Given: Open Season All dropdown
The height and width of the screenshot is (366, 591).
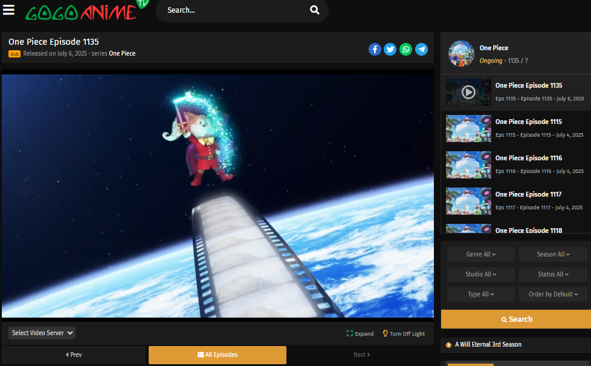Looking at the screenshot, I should tap(553, 254).
